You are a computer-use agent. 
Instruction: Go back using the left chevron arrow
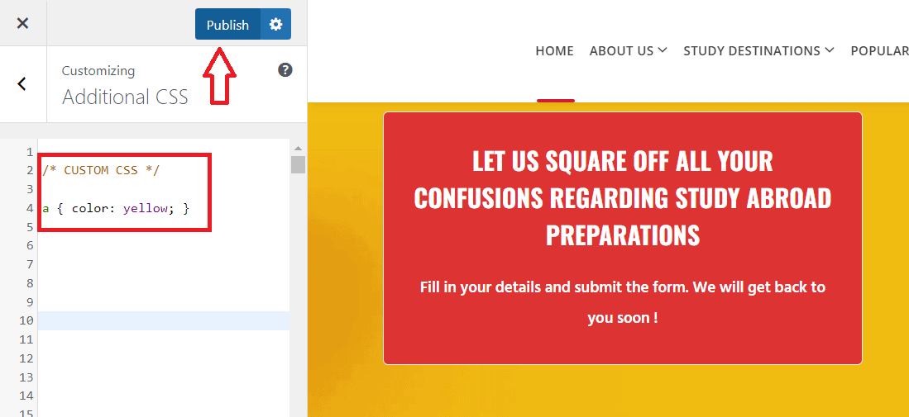click(22, 83)
